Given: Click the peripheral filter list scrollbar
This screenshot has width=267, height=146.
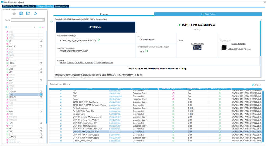Looking at the screenshot, I should (47, 104).
